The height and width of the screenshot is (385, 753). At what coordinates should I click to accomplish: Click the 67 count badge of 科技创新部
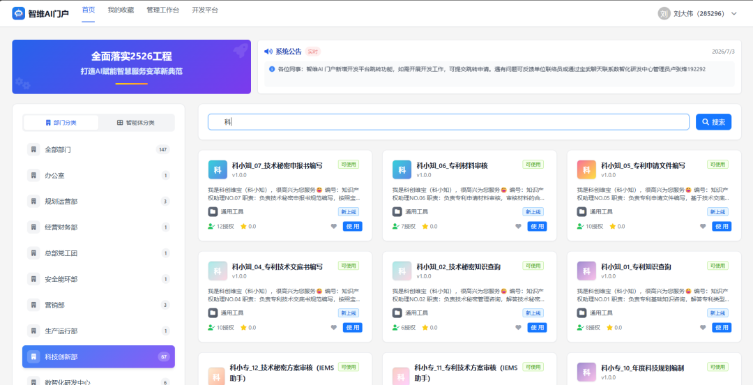(164, 356)
